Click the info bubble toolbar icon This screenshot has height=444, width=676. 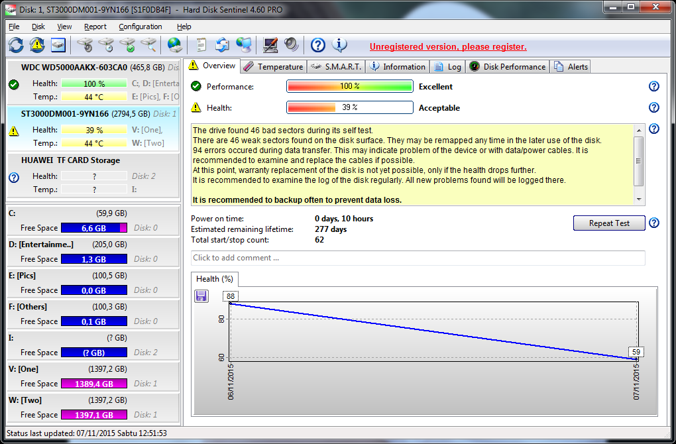[339, 45]
